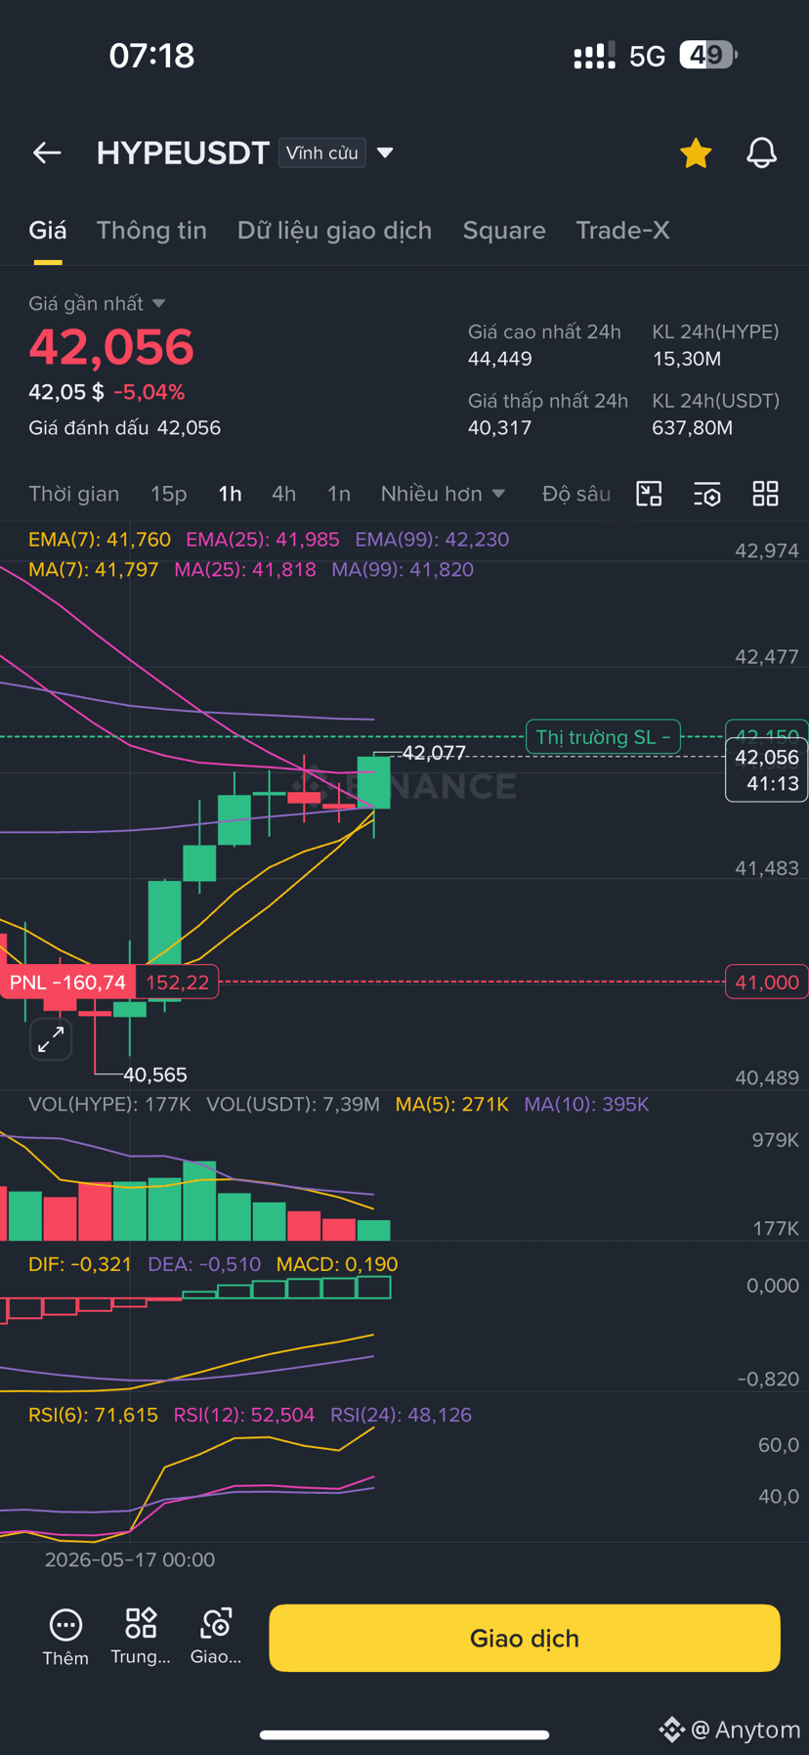Tap the DEA: -0,510 label
Viewport: 809px width, 1755px height.
[x=204, y=1264]
